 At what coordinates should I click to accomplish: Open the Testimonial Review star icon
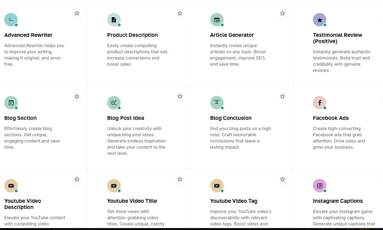click(x=320, y=20)
